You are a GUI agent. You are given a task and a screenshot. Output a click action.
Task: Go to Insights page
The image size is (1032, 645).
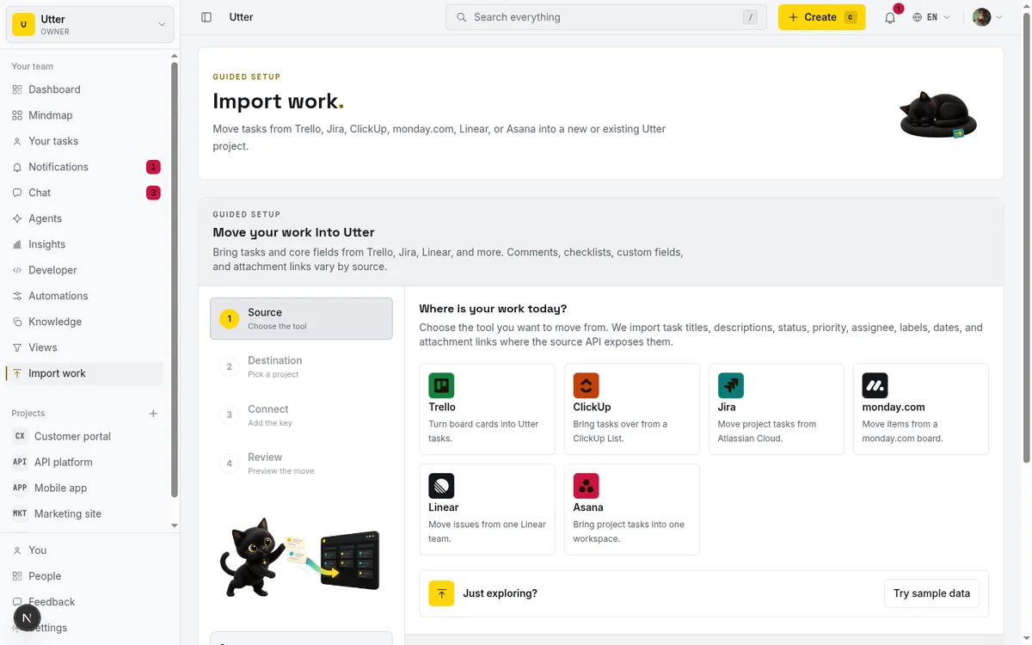(85, 244)
